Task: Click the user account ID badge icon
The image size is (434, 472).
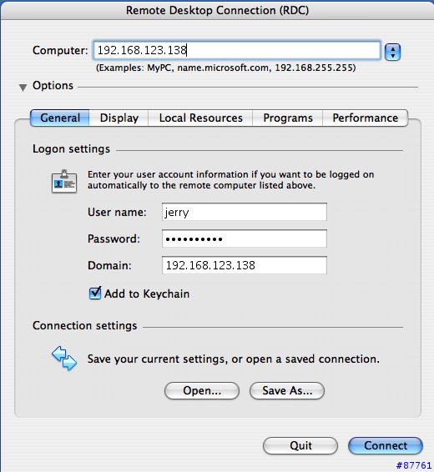Action: [64, 181]
